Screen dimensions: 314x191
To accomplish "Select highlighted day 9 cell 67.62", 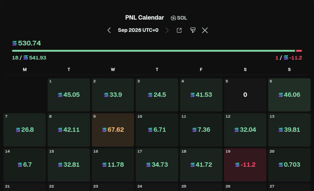I will [x=113, y=130].
